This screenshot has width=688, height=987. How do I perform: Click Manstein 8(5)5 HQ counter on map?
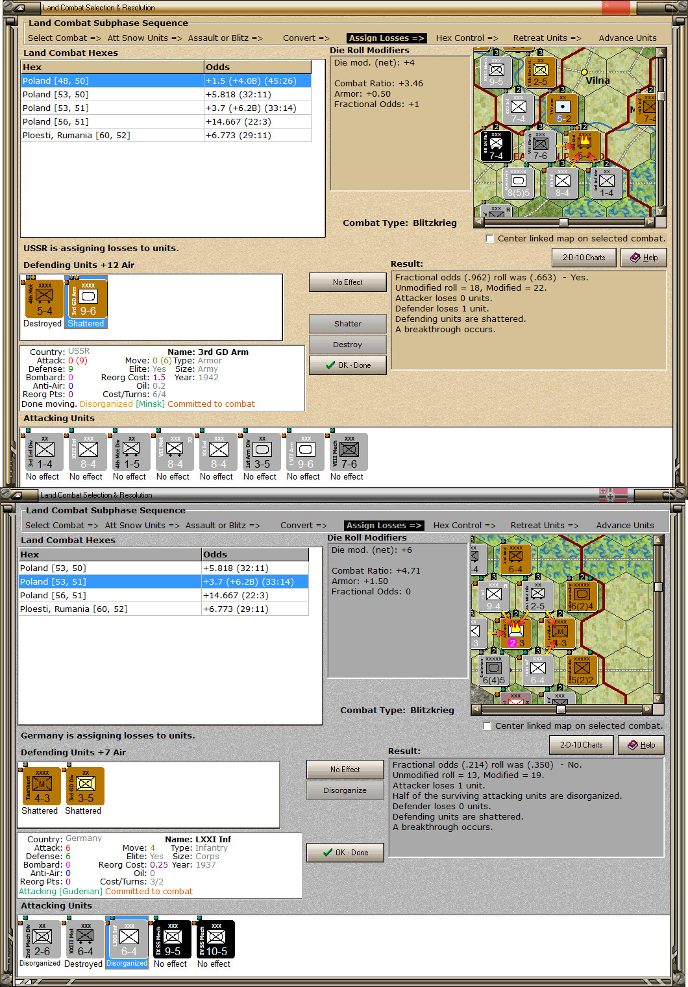point(518,182)
